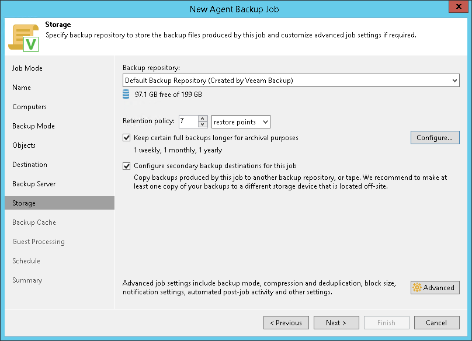
Task: Decrease retention policy value with down arrow
Action: pyautogui.click(x=203, y=124)
